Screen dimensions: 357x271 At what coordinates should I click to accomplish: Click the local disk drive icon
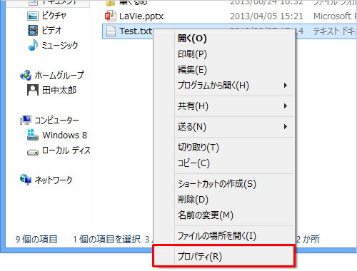pos(33,152)
